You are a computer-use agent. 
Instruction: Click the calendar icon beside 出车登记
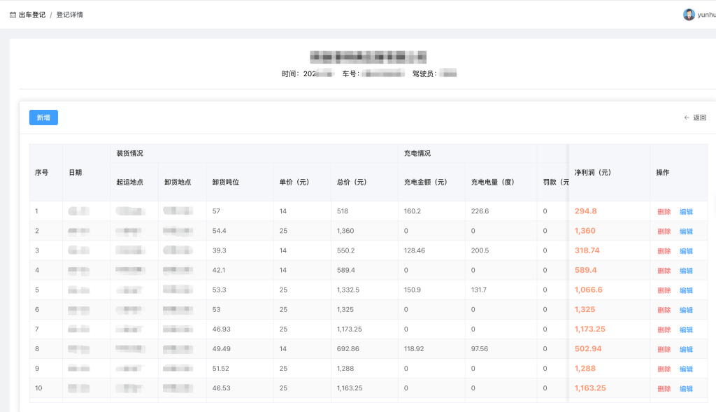(x=13, y=15)
